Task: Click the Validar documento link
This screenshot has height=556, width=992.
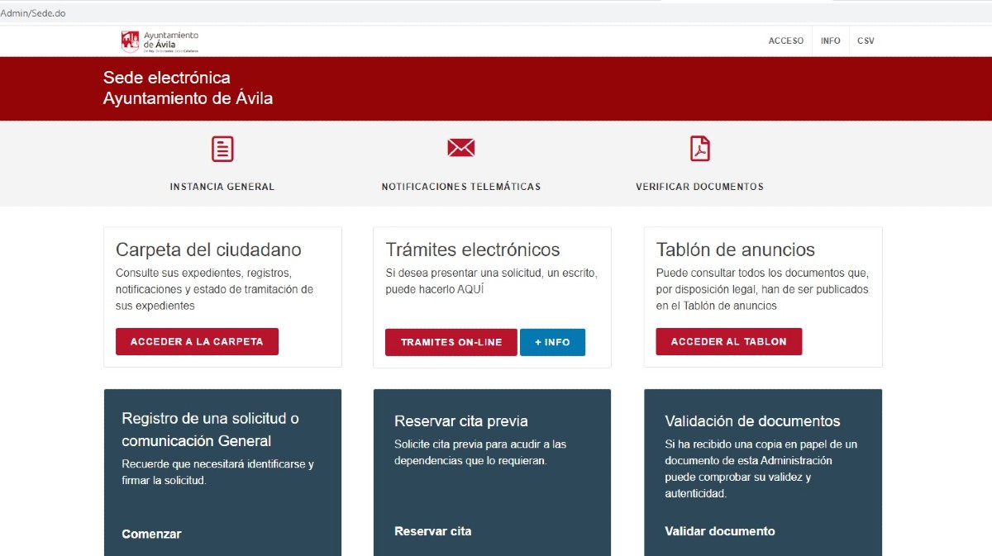Action: [719, 531]
